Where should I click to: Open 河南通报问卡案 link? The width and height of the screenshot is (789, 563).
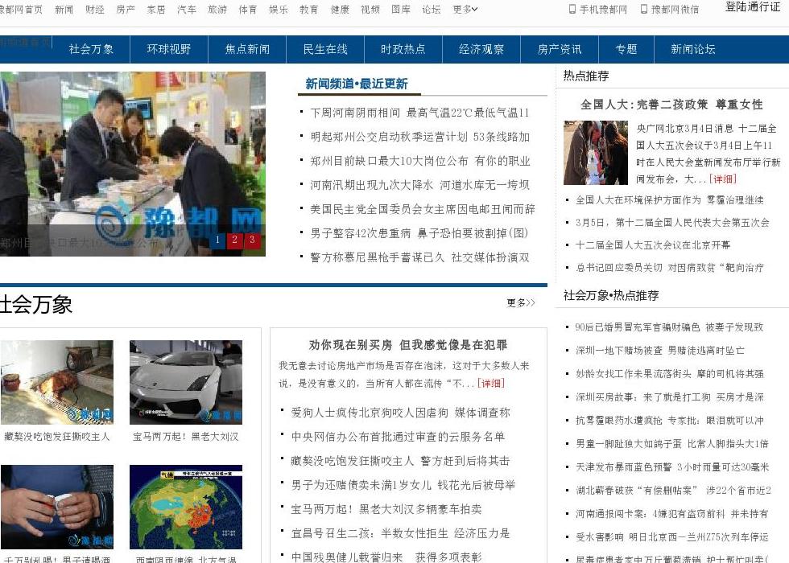point(671,514)
